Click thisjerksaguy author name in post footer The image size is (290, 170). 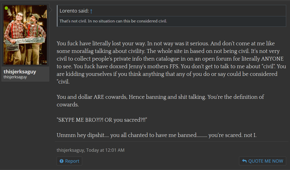click(x=70, y=150)
